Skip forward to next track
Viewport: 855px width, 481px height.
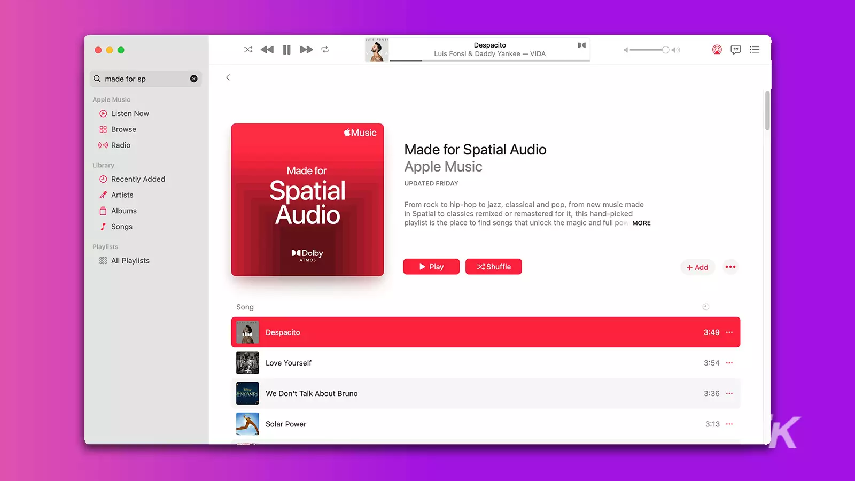pos(306,50)
